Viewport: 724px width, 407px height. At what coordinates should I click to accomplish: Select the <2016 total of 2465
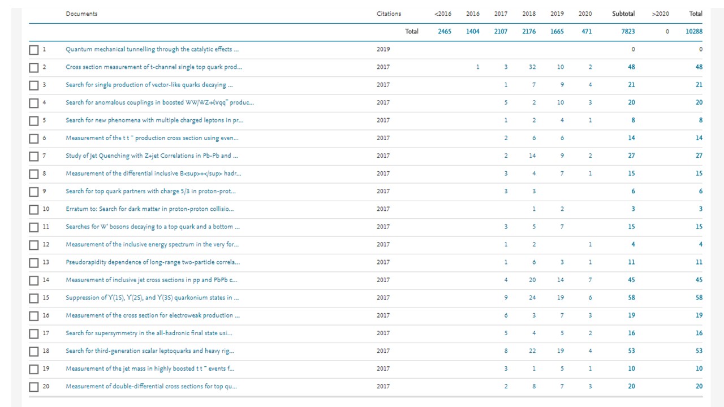tap(445, 32)
